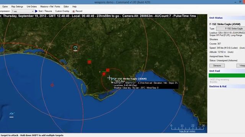This screenshot has width=245, height=137.
Task: Click the red Record icon
Action: click(73, 11)
